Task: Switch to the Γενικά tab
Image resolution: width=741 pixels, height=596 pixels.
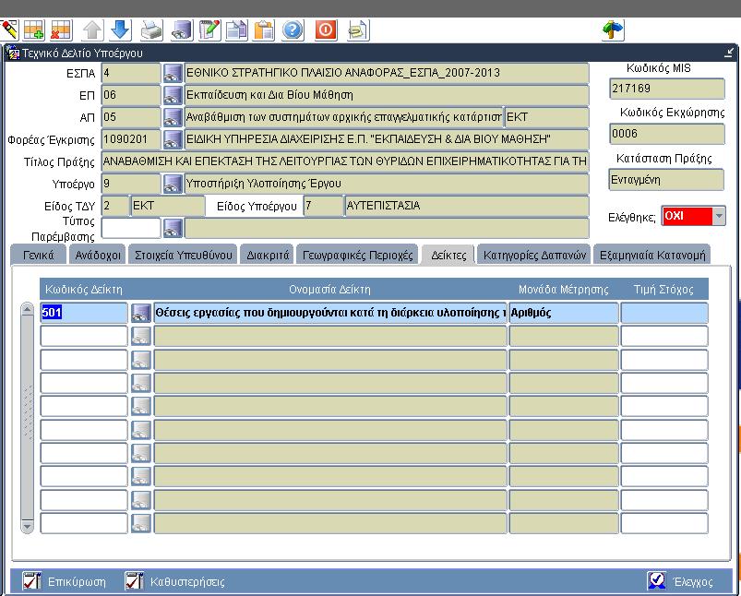Action: (38, 256)
